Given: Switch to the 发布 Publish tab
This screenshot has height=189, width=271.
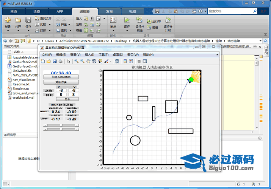Looking at the screenshot, I should pos(109,12).
